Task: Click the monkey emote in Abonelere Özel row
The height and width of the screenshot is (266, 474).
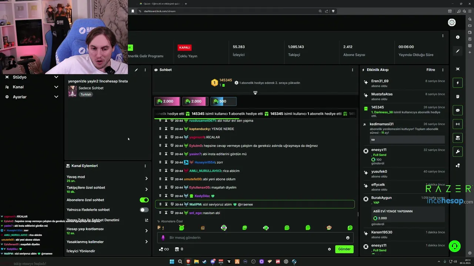Action: (x=329, y=228)
